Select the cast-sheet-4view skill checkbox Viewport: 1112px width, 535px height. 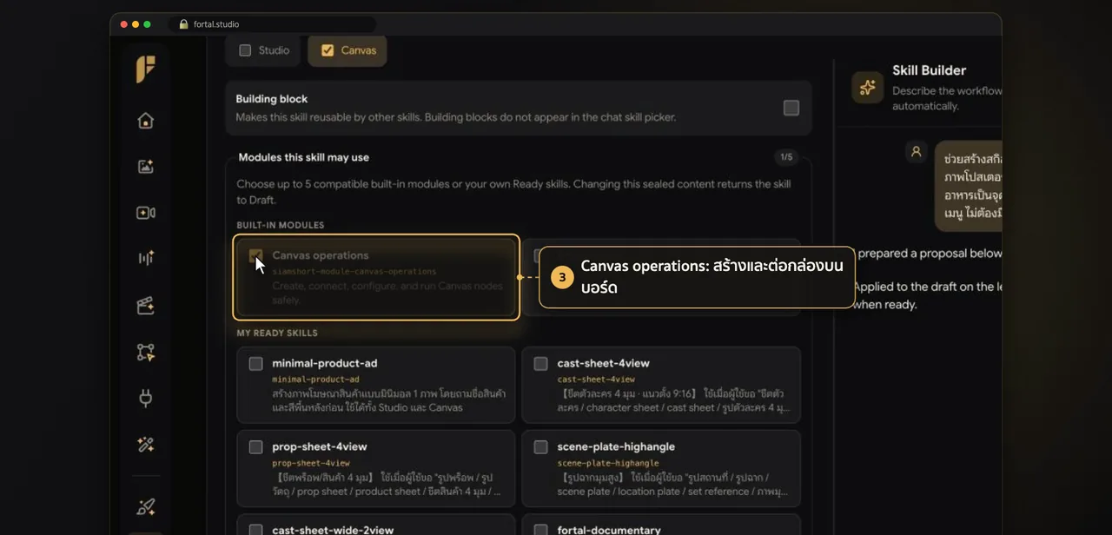pyautogui.click(x=540, y=364)
